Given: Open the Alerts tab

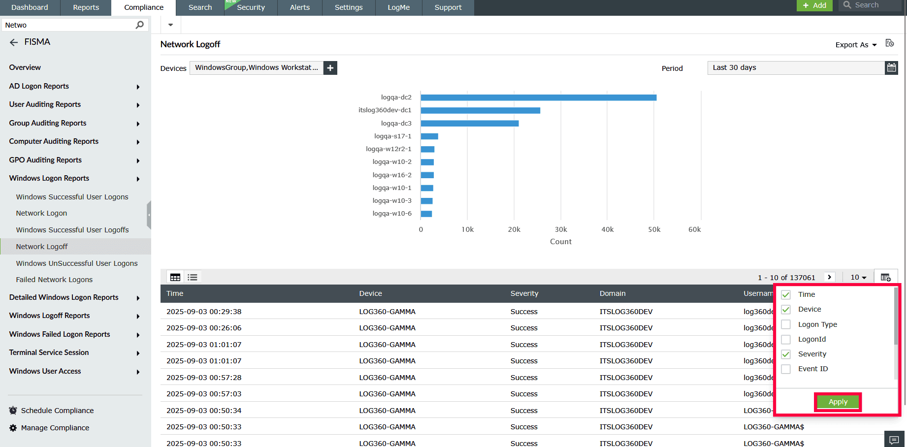Looking at the screenshot, I should click(x=299, y=7).
